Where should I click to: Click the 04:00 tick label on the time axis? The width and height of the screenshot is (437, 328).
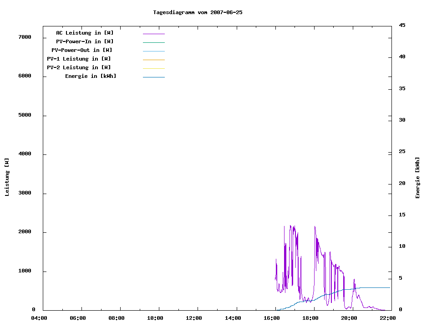(x=40, y=318)
